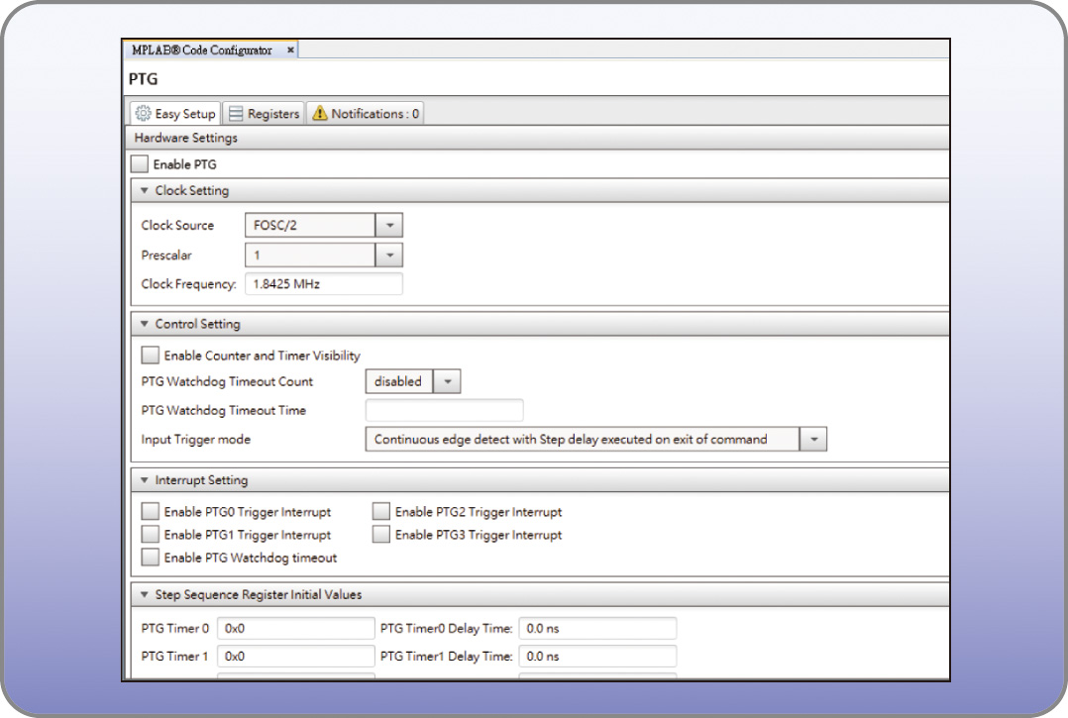Switch to the Registers tab
The image size is (1068, 718).
(x=264, y=114)
